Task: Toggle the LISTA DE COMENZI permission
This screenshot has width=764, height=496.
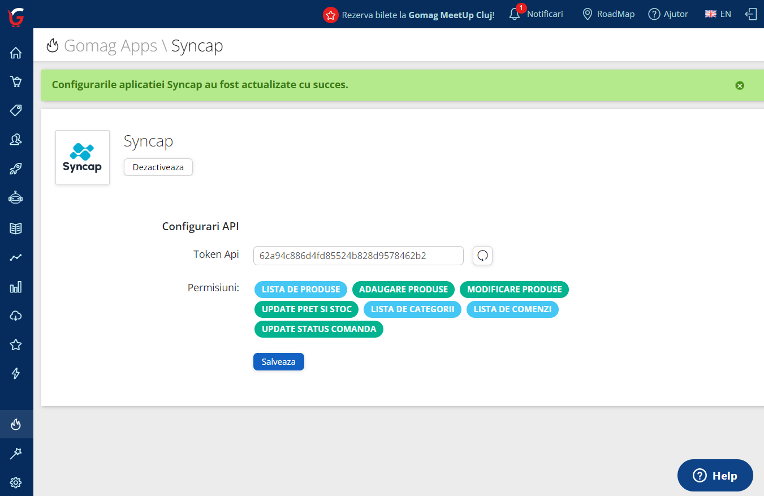Action: coord(512,309)
